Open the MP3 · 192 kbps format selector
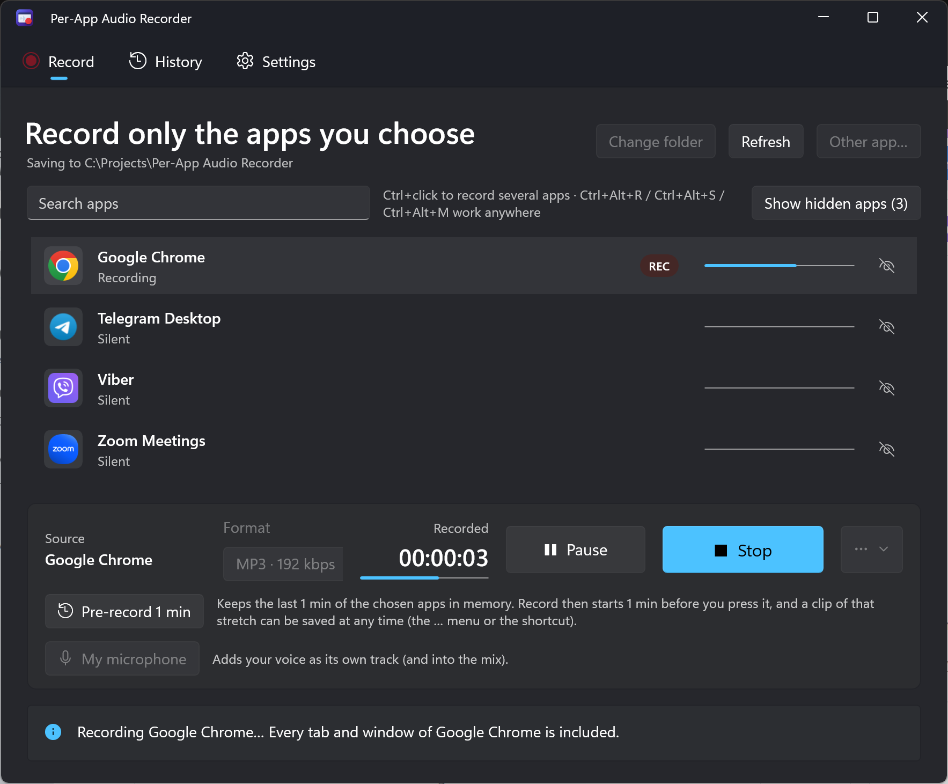The image size is (948, 784). pos(283,564)
